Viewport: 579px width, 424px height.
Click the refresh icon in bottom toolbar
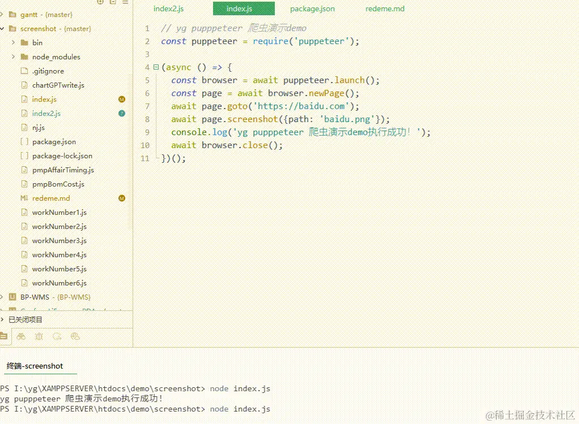(x=57, y=336)
